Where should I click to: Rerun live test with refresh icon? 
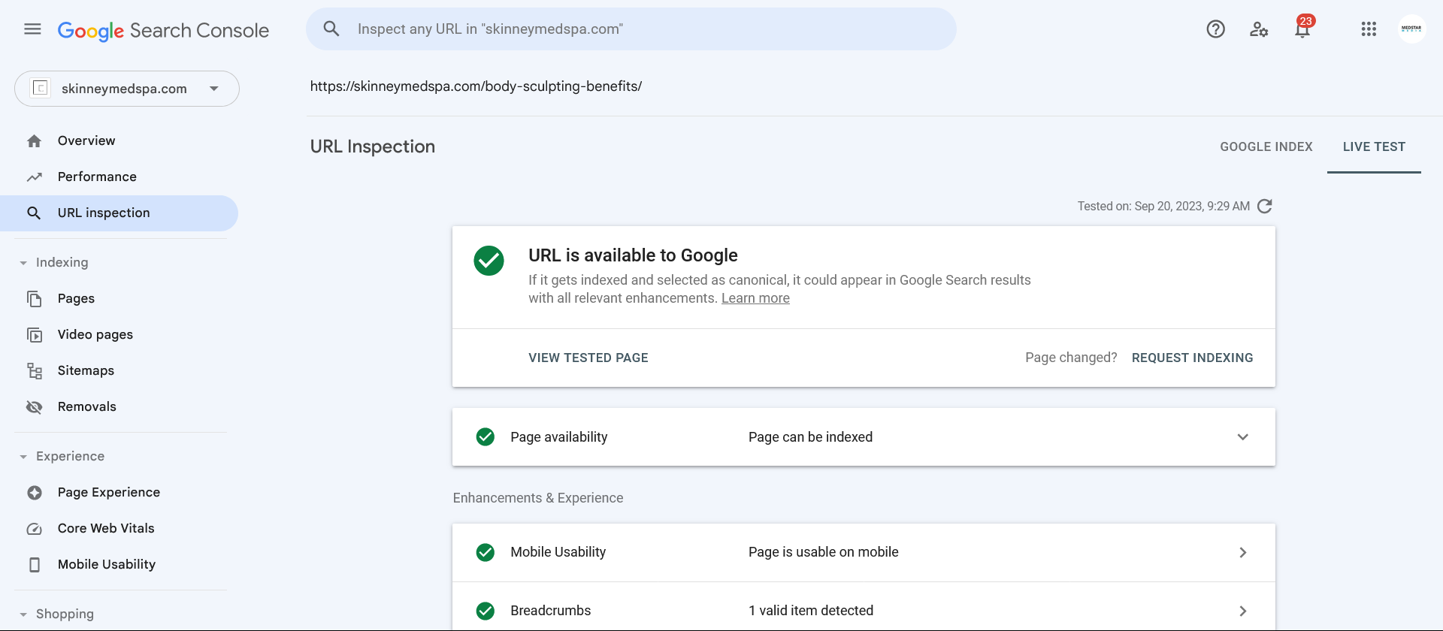point(1265,206)
